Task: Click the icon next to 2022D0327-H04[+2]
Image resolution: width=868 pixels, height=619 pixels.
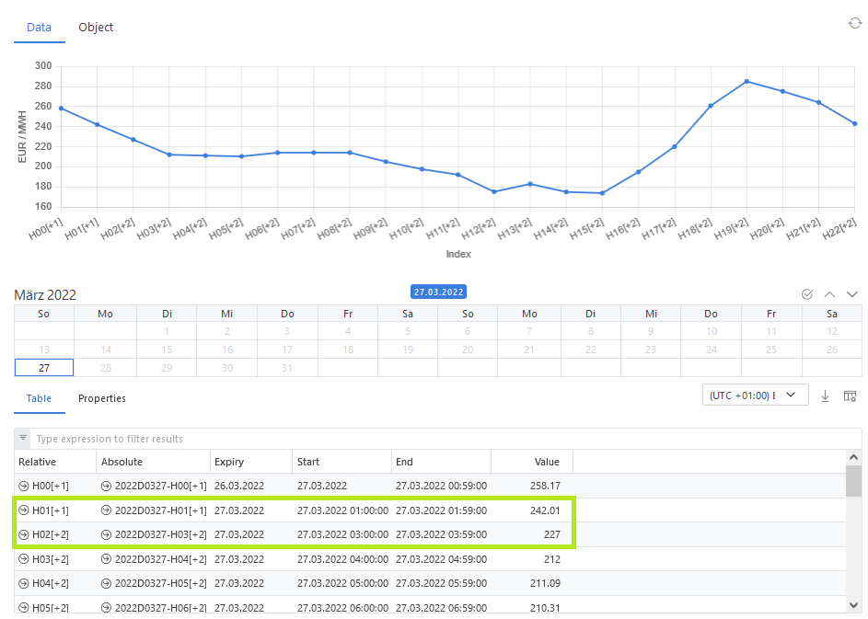Action: [107, 558]
